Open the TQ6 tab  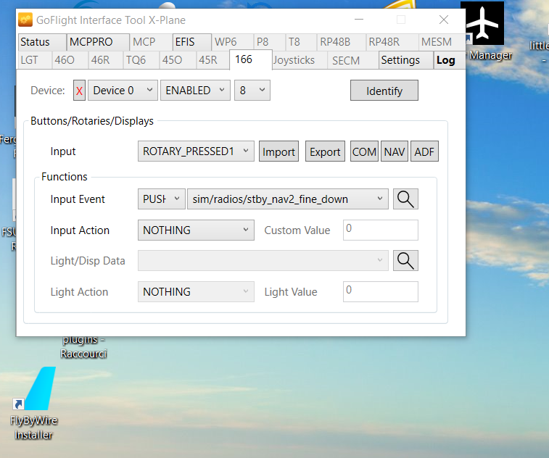pyautogui.click(x=141, y=60)
